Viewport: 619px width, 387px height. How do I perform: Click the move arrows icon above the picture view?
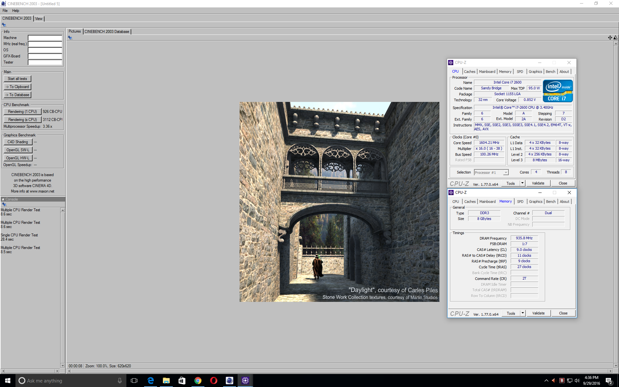[x=610, y=38]
